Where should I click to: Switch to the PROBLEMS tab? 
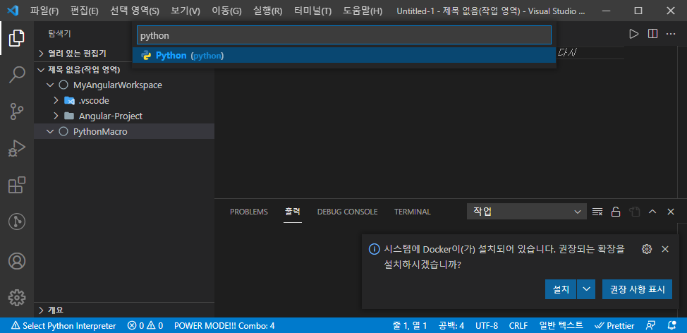[249, 212]
